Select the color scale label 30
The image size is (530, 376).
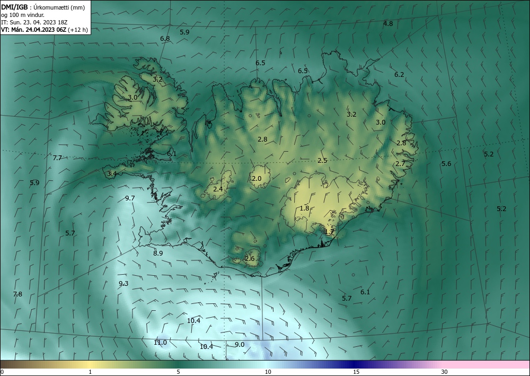(445, 372)
